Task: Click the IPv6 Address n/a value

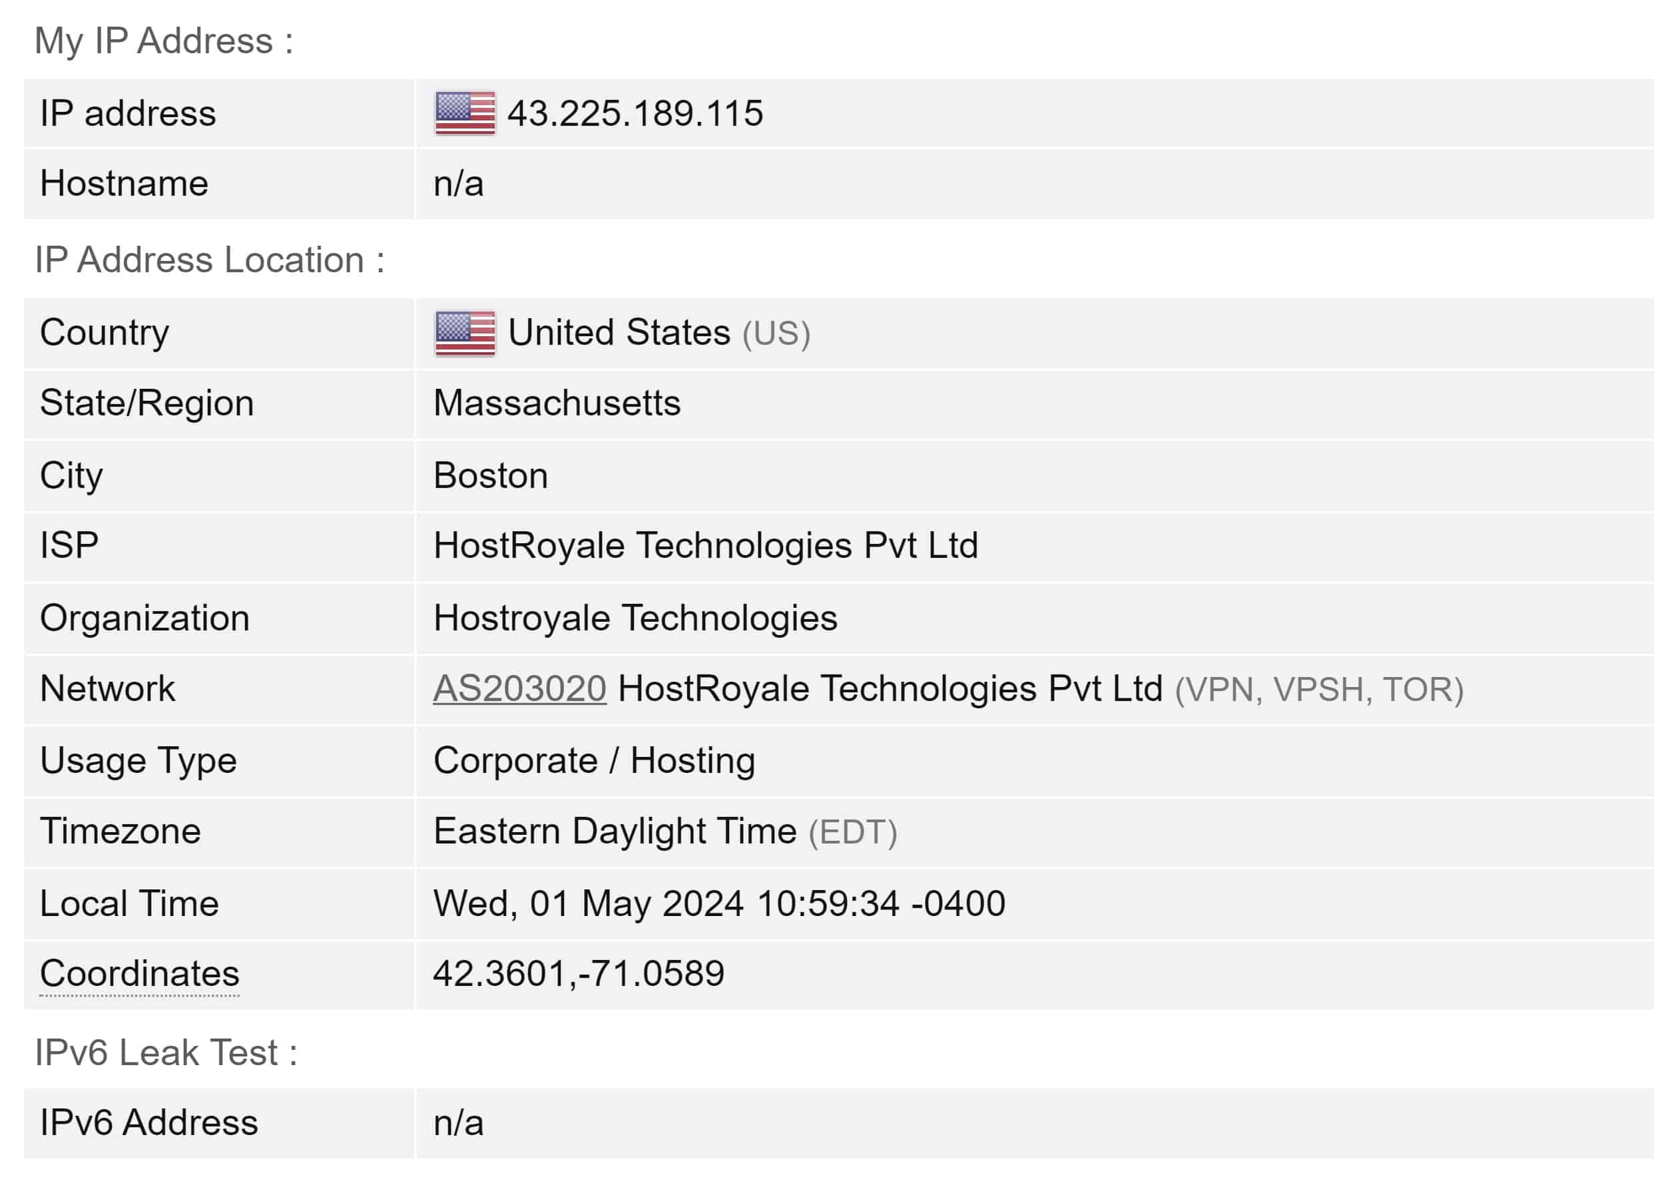Action: [x=458, y=1123]
